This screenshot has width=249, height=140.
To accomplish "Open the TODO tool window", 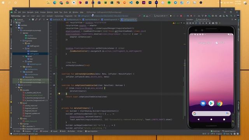I will [x=17, y=131].
